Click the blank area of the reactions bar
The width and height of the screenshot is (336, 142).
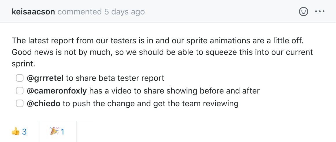click(203, 132)
